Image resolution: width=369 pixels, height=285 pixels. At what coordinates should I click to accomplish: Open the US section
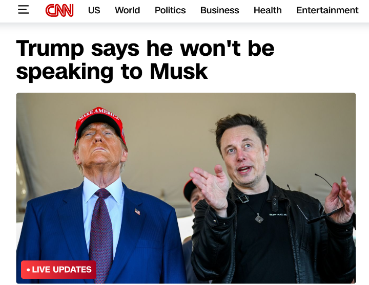click(x=94, y=10)
